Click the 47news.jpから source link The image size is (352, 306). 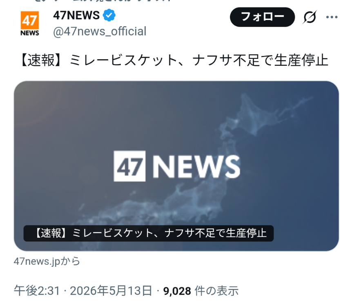click(x=47, y=261)
